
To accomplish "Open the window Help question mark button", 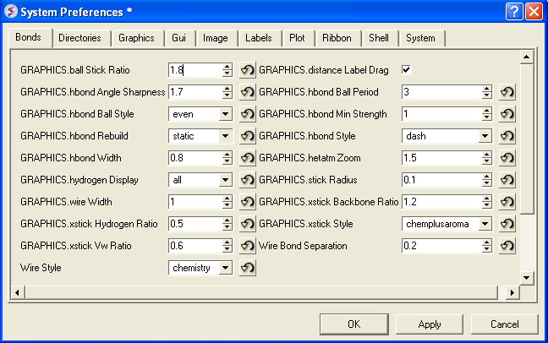I will (x=514, y=11).
